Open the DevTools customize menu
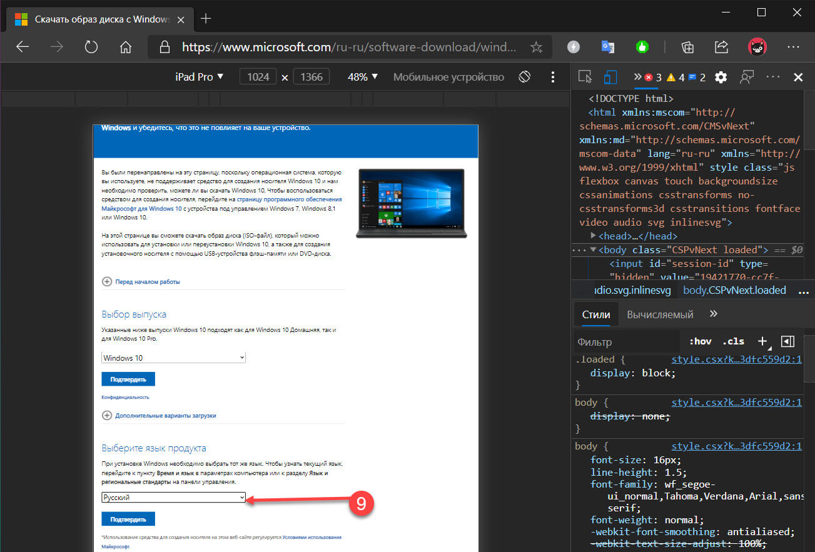The height and width of the screenshot is (552, 815). tap(773, 77)
